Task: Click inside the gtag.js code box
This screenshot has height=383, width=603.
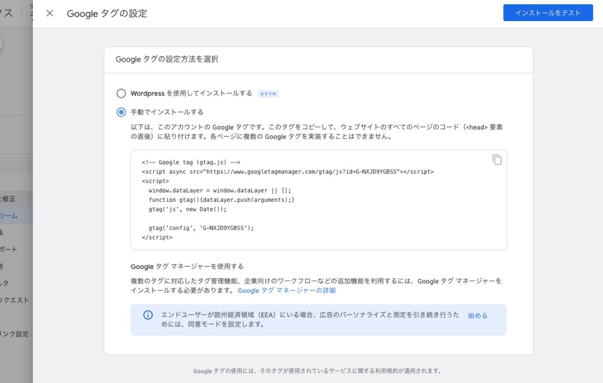Action: (x=319, y=200)
